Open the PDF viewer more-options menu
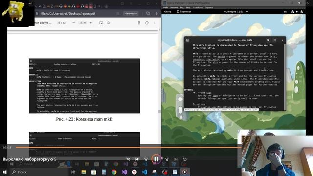Screen dimensions: 313x176 click(155, 23)
